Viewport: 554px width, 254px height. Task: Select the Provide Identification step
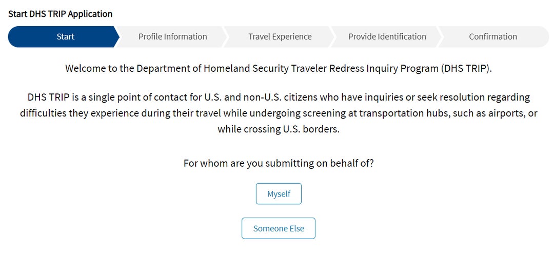click(x=387, y=37)
